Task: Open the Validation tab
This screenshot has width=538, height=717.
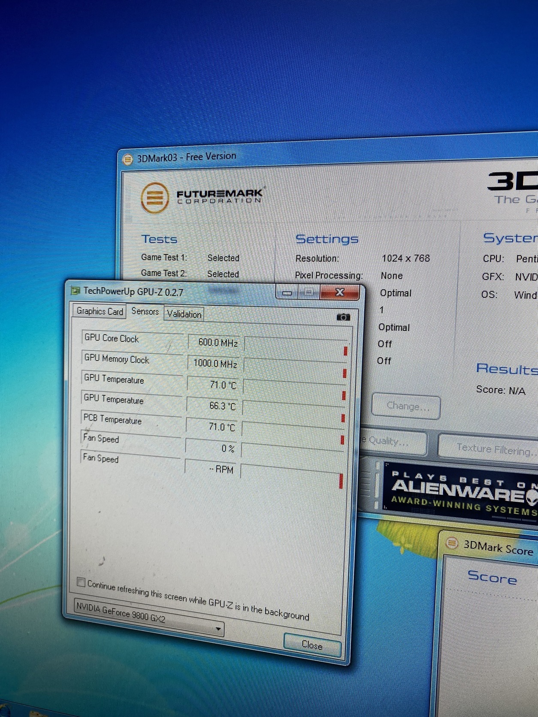Action: tap(184, 314)
